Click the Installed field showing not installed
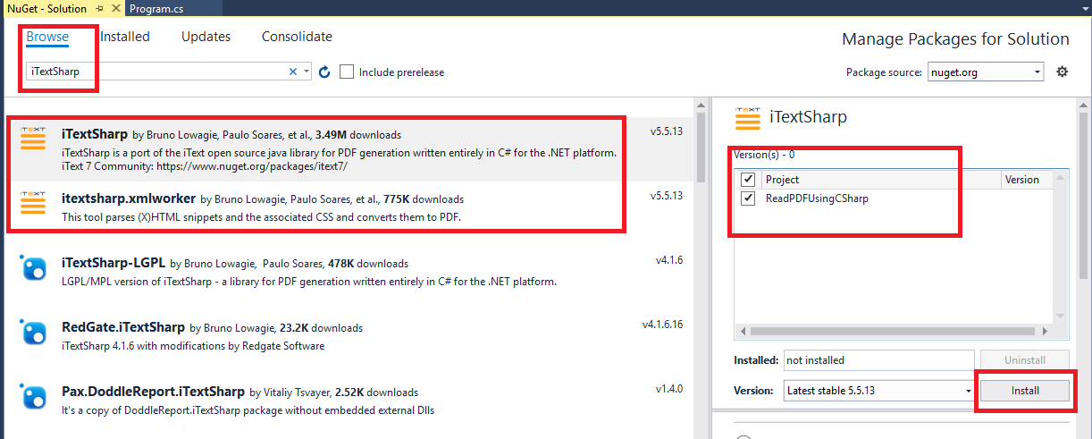 click(x=879, y=360)
